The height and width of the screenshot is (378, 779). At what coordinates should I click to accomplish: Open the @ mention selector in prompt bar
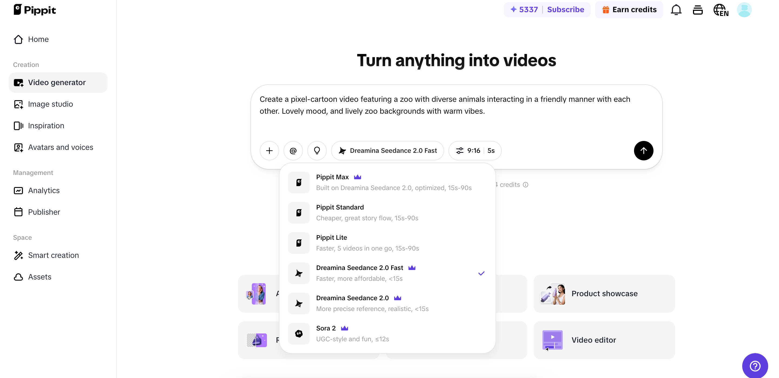pos(293,150)
